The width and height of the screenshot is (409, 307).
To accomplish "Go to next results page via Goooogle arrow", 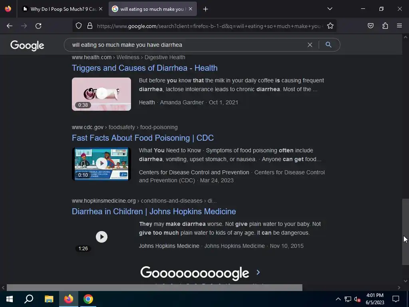I will 258,272.
